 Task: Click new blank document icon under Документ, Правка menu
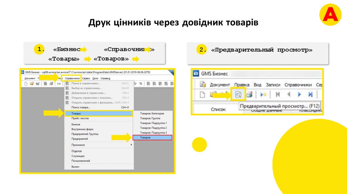coord(202,95)
